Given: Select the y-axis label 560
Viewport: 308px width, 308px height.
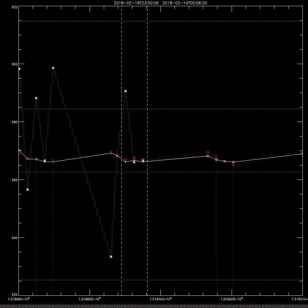Looking at the screenshot, I should pos(15,180).
